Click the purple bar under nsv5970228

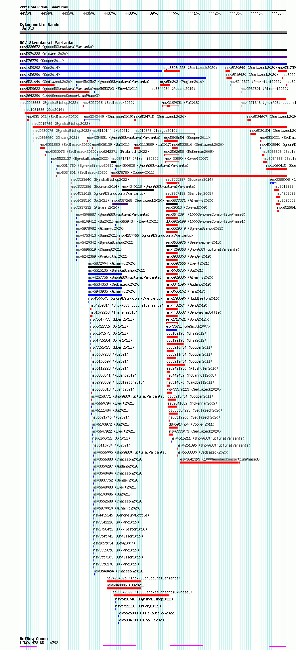pyautogui.click(x=153, y=57)
